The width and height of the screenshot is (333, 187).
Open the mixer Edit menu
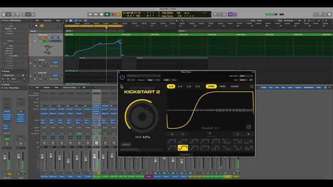(37, 88)
